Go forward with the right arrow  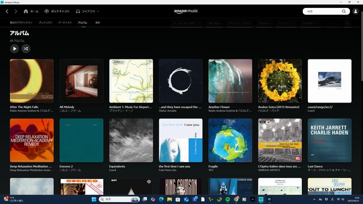pos(16,11)
